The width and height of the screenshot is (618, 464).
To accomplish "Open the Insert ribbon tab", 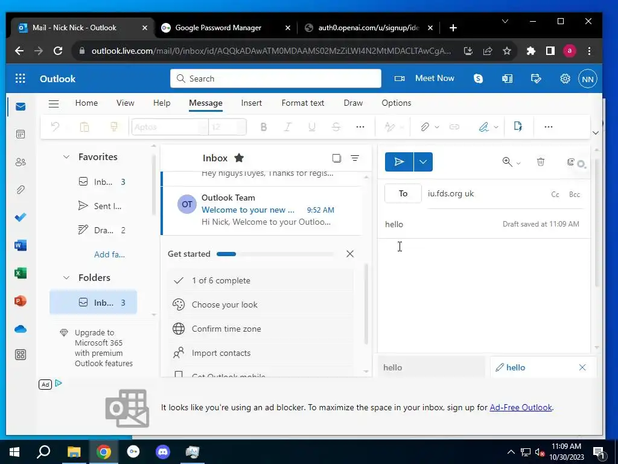I will (252, 103).
